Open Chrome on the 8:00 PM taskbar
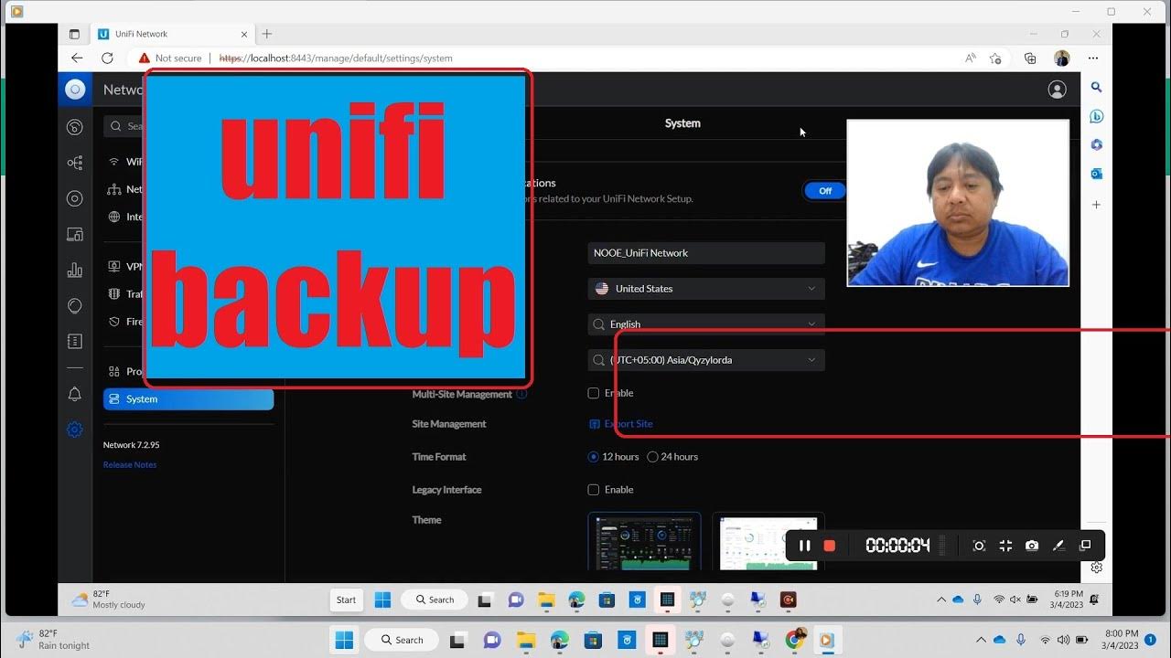The height and width of the screenshot is (658, 1171). click(x=795, y=640)
